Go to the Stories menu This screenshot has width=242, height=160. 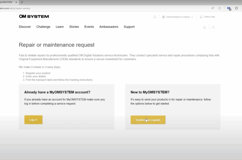point(74,27)
